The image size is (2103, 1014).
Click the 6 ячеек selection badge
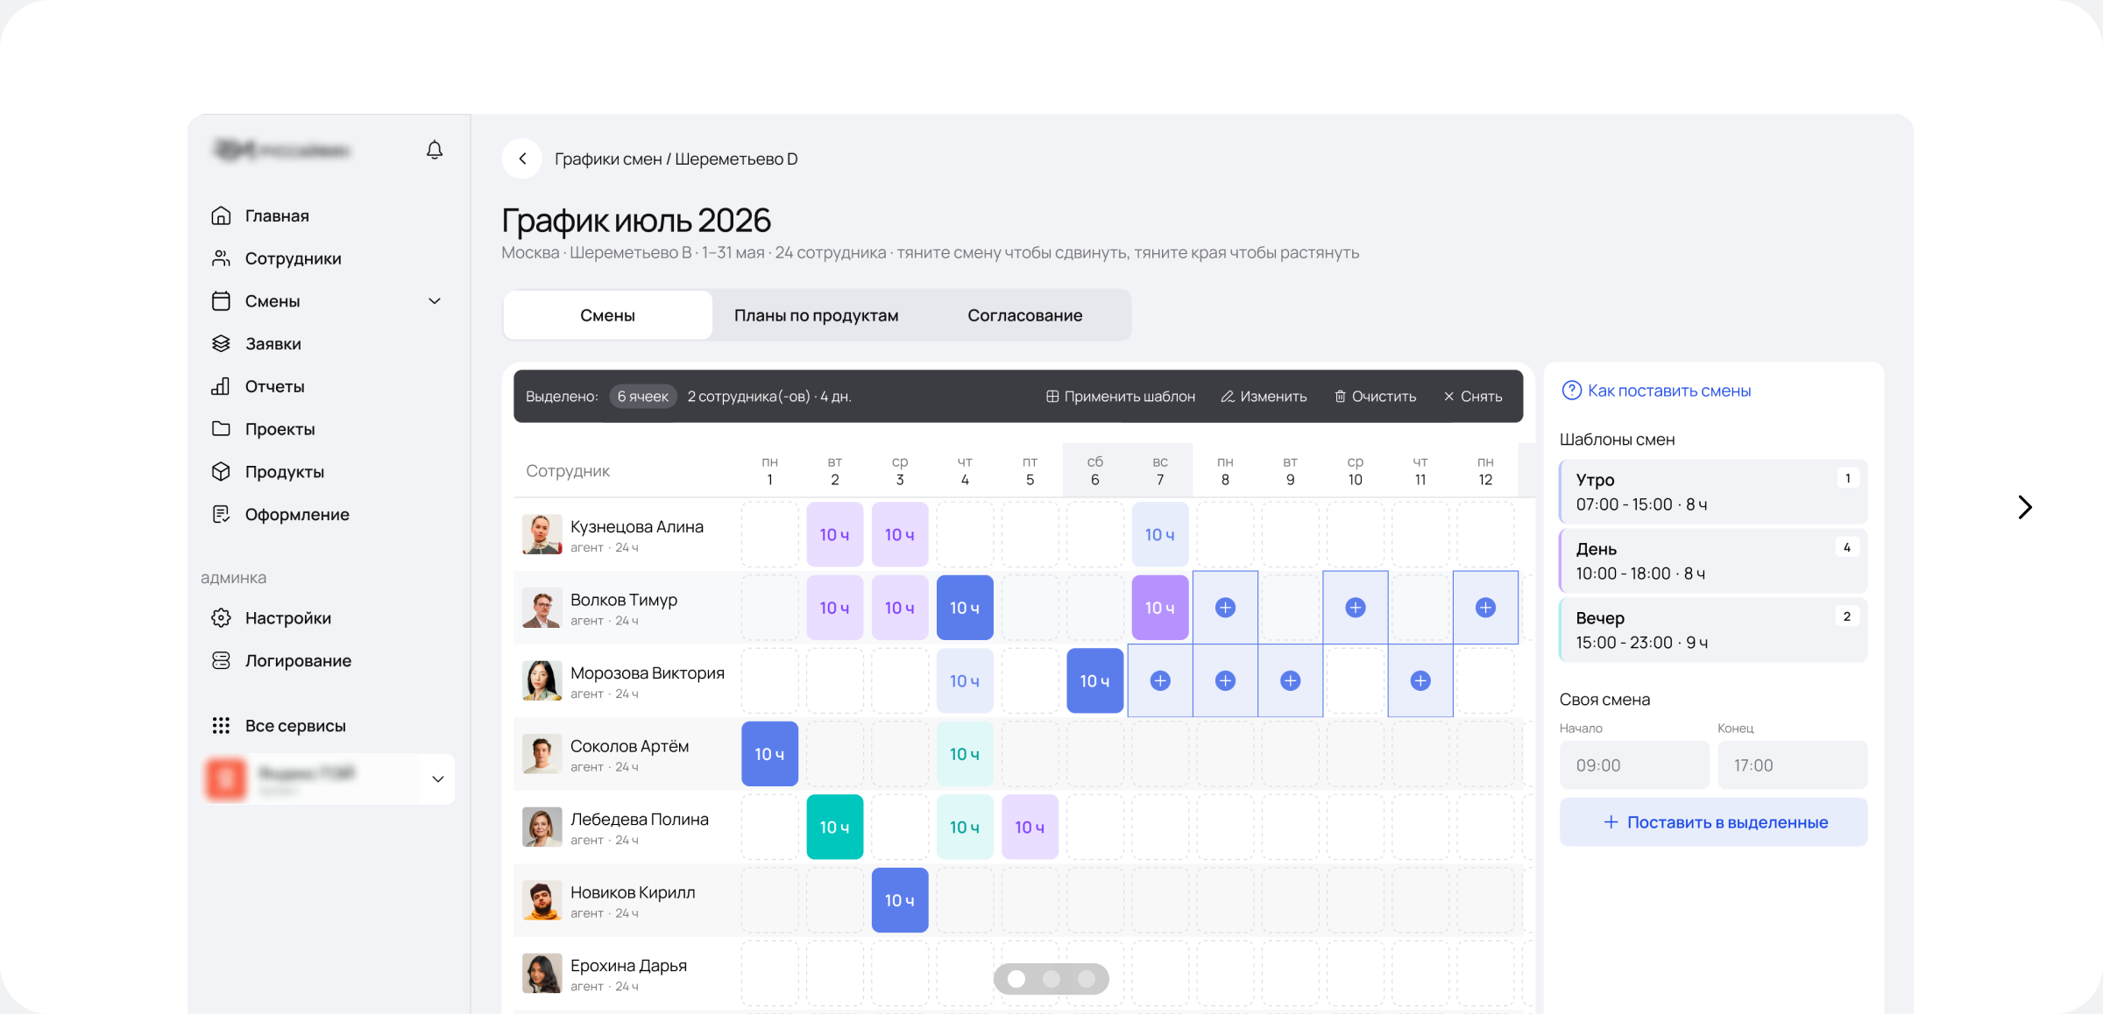click(x=643, y=397)
